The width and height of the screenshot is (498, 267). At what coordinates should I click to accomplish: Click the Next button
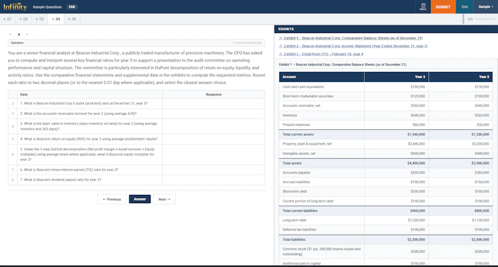click(x=164, y=199)
